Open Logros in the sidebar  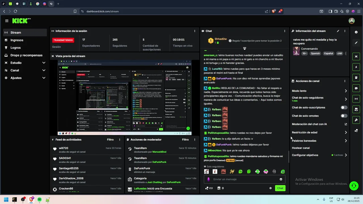[25, 48]
